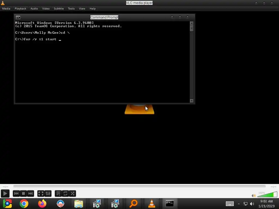
Task: Open second installer icon in taskbar
Action: [115, 204]
